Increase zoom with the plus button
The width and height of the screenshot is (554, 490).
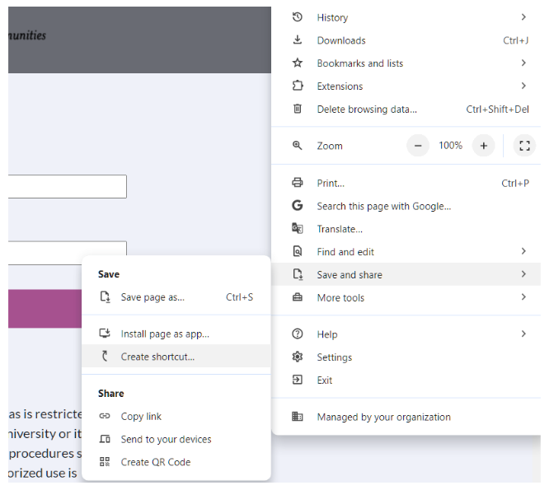point(484,146)
